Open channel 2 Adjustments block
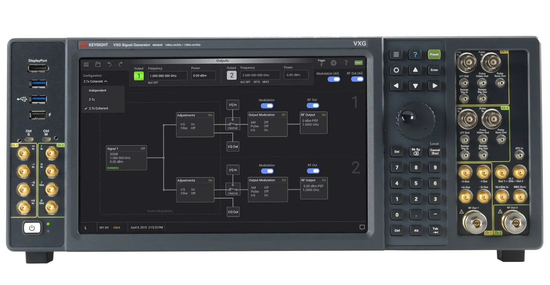The width and height of the screenshot is (550, 285). tap(195, 190)
